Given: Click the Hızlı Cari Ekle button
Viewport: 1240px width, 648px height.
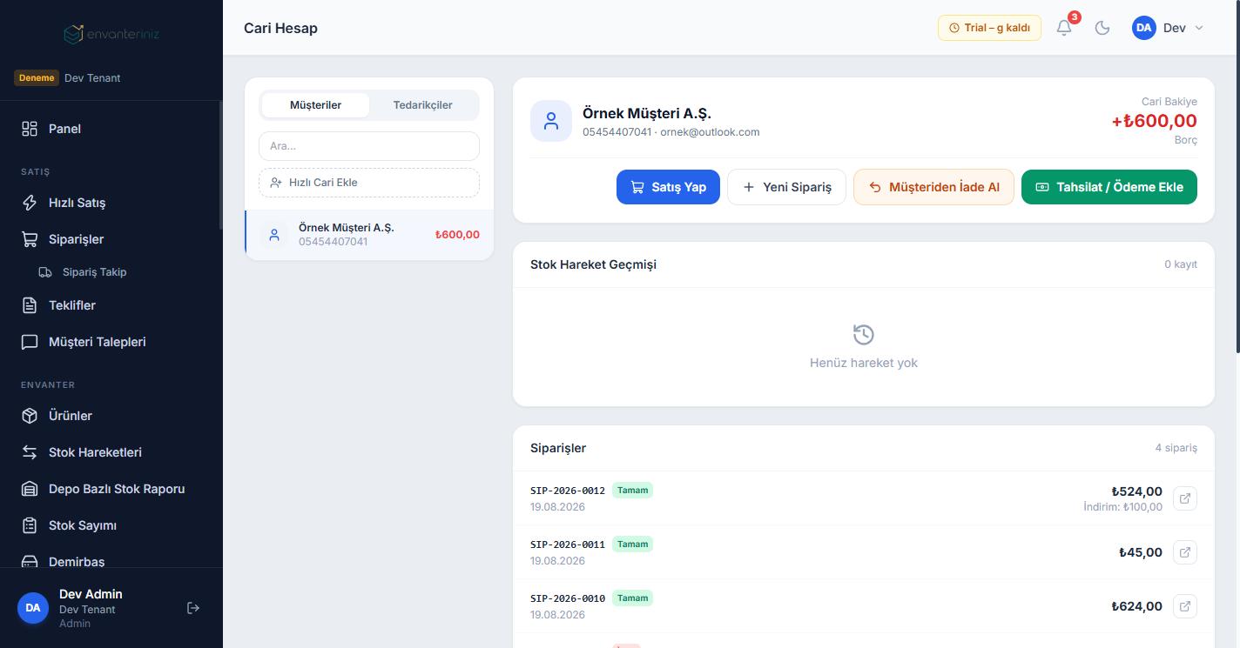Looking at the screenshot, I should (x=369, y=183).
